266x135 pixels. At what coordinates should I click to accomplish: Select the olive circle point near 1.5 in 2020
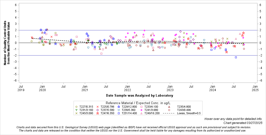[x=55, y=33]
